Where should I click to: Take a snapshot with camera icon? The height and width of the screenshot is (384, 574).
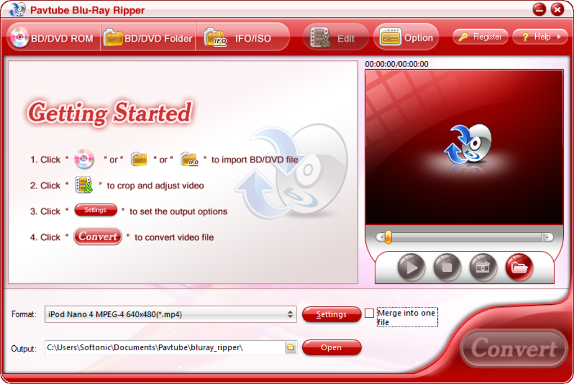[483, 267]
